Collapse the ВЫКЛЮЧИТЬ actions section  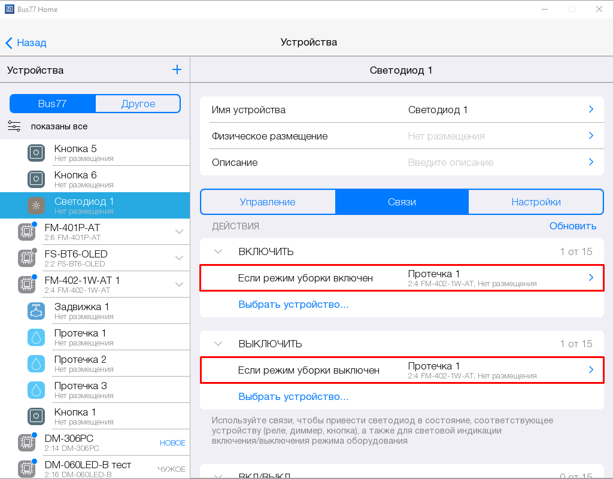219,344
